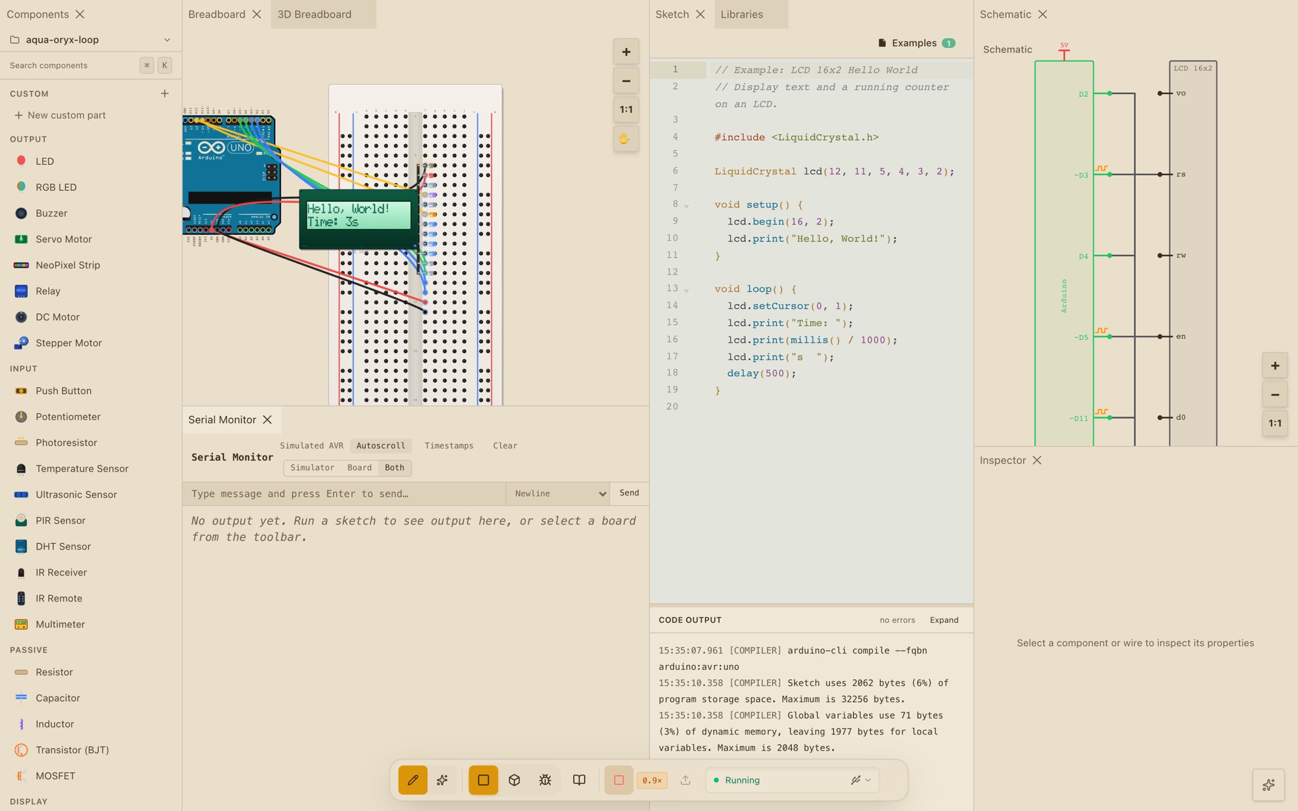Zoom out on the breadboard canvas
The width and height of the screenshot is (1298, 811).
pyautogui.click(x=626, y=81)
